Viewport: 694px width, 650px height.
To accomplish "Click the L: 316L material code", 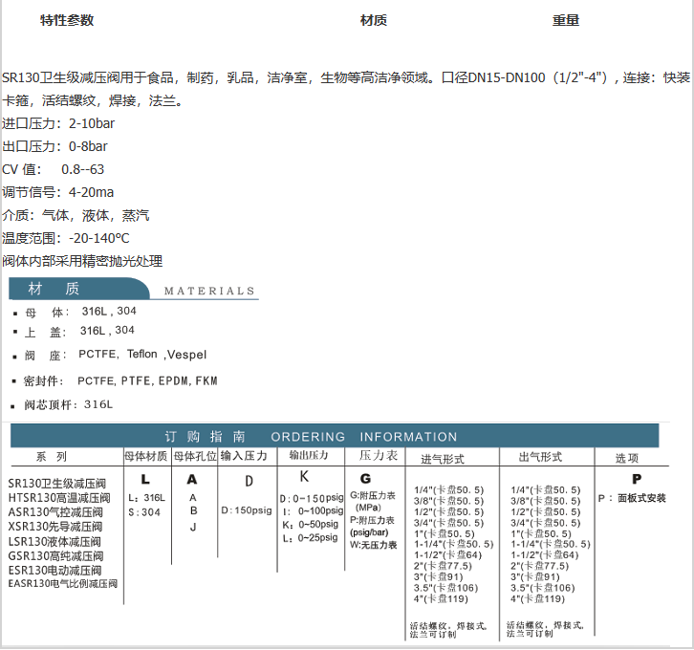I will [146, 498].
